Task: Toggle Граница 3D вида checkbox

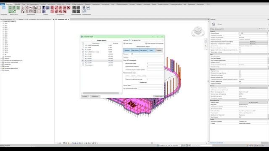Action: point(240,83)
